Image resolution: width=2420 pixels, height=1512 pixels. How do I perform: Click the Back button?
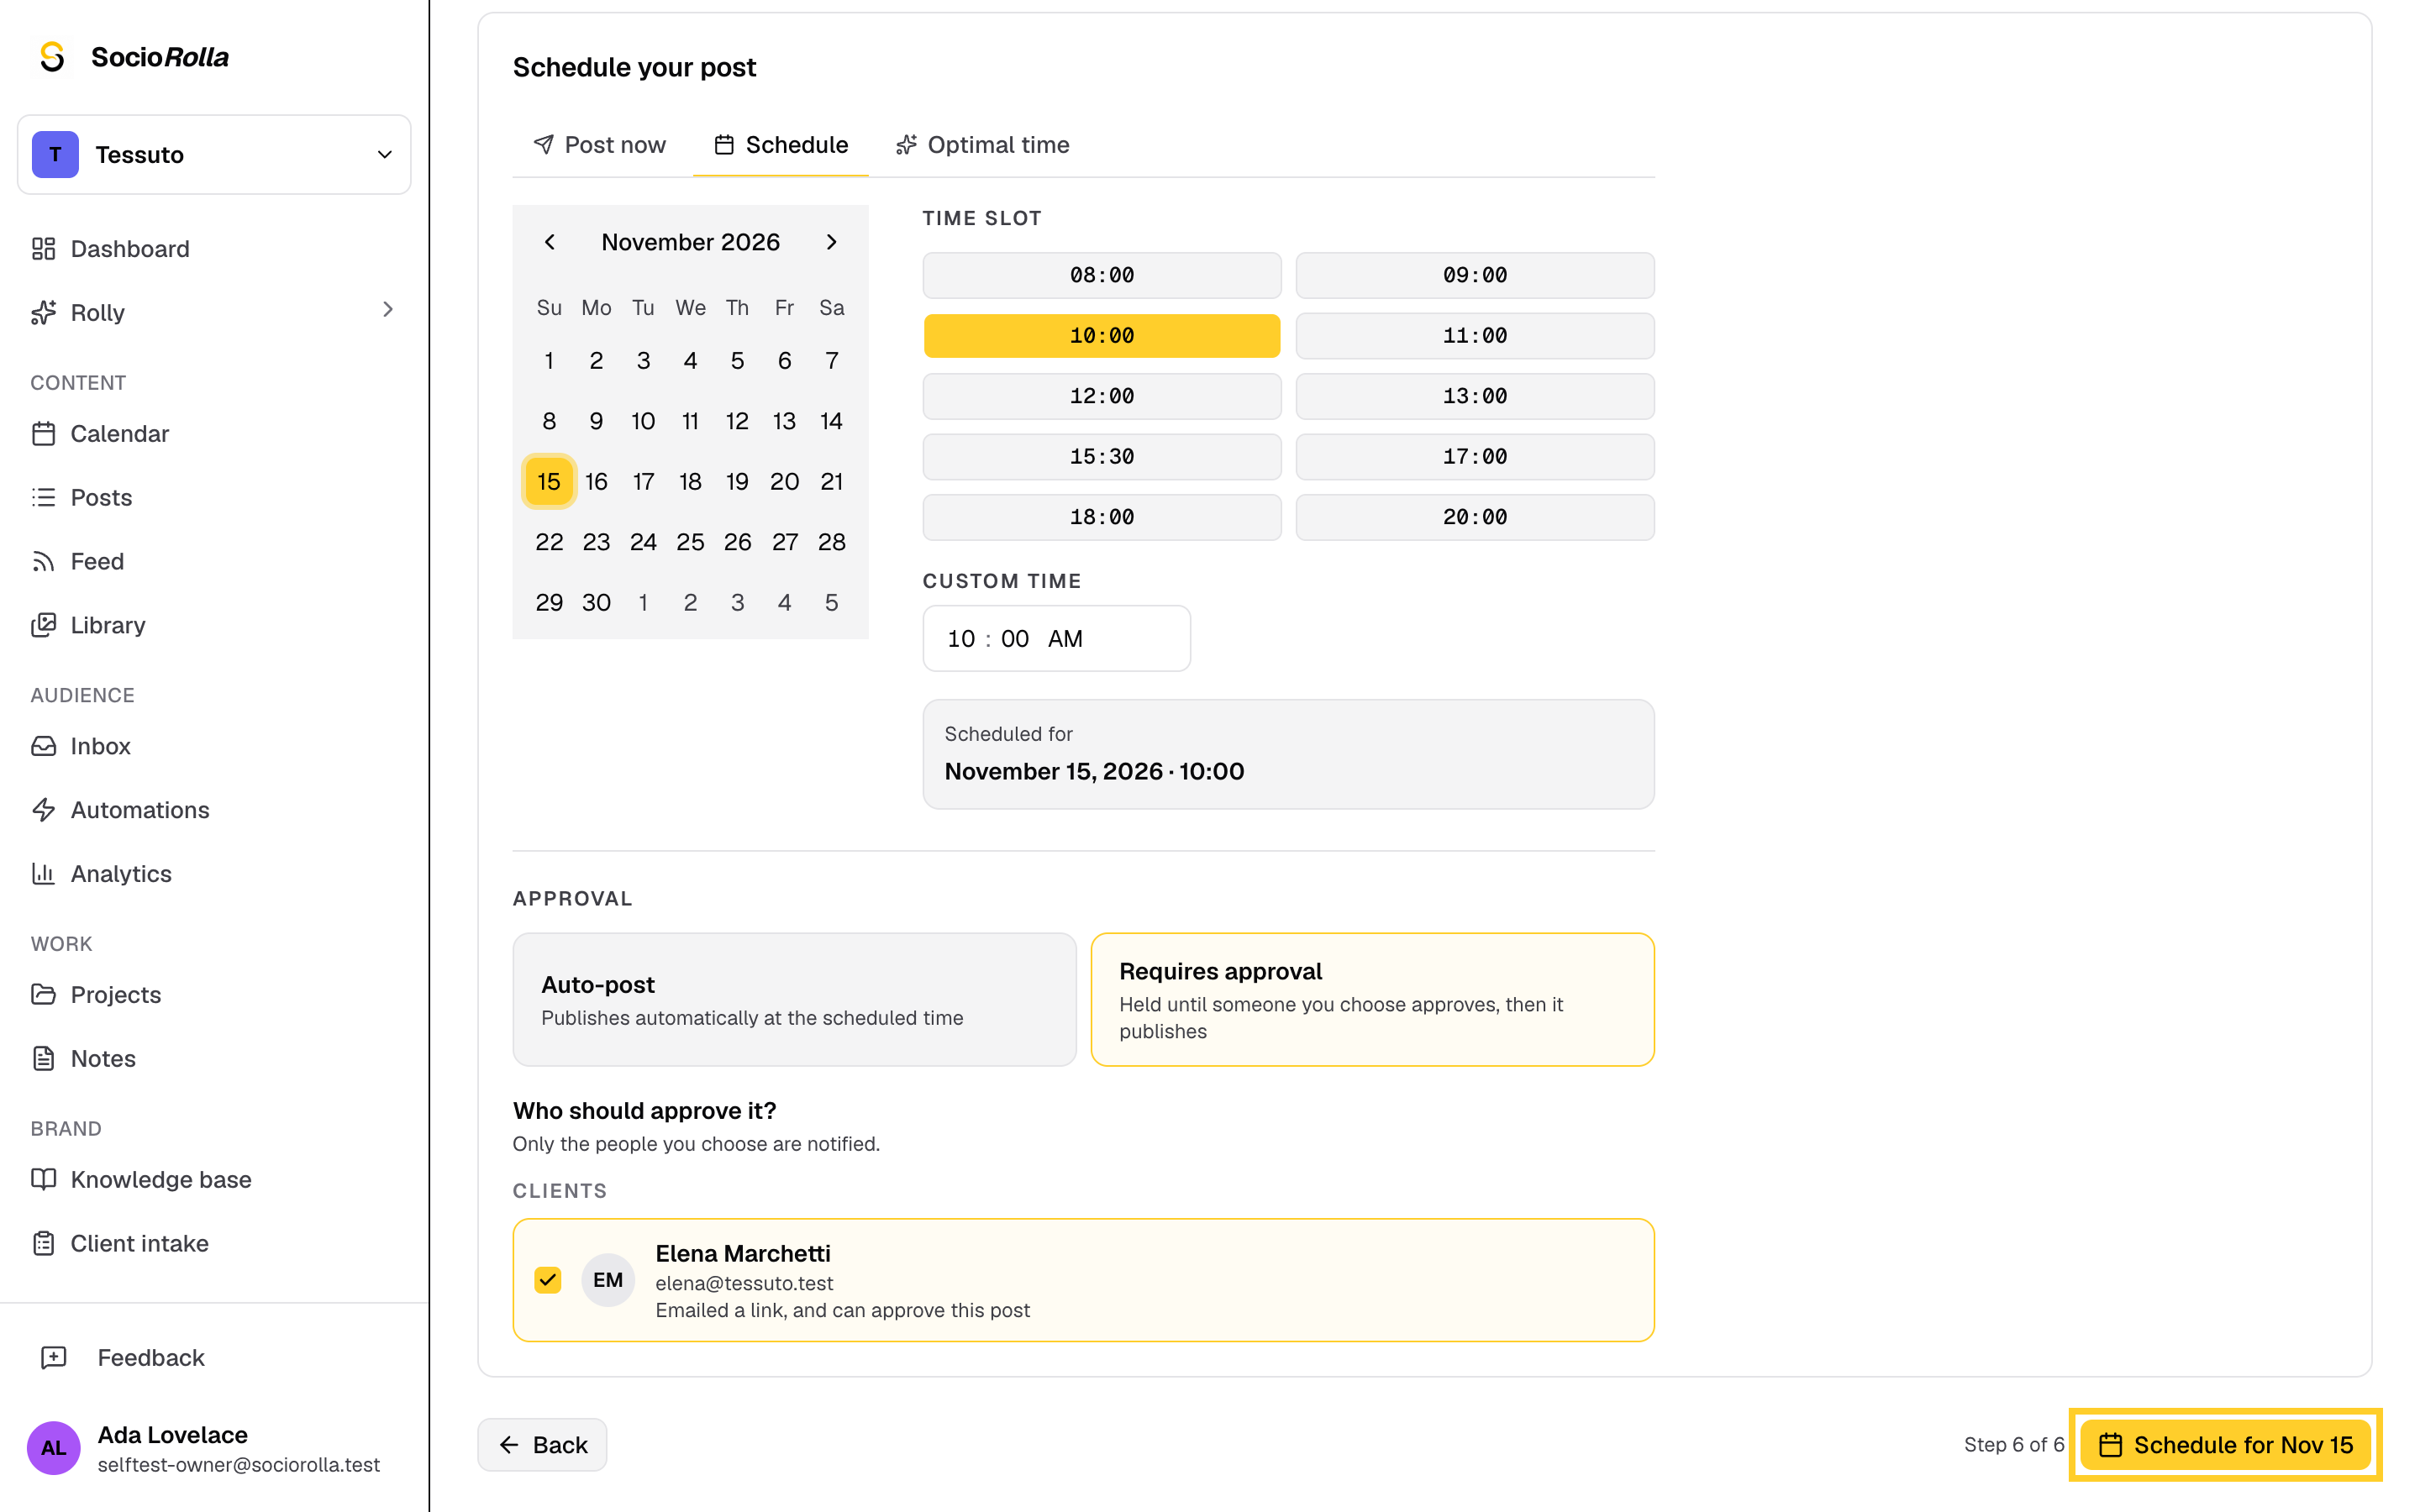coord(542,1445)
